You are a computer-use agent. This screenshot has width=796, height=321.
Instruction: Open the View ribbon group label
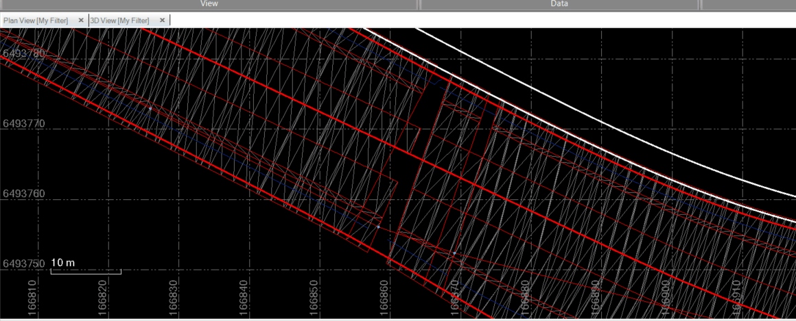[209, 3]
